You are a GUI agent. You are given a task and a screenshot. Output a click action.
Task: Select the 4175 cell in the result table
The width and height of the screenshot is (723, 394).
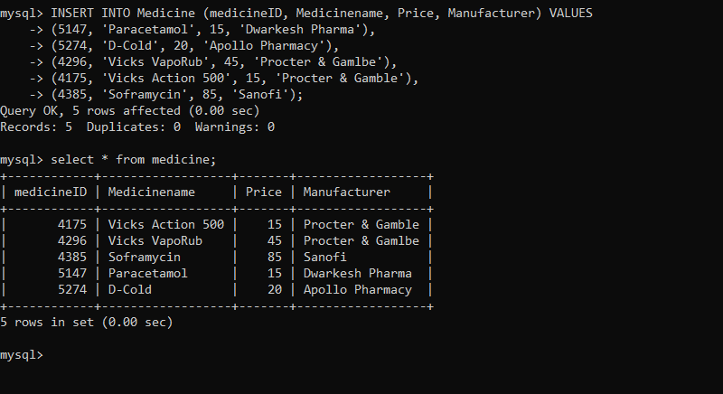[72, 224]
